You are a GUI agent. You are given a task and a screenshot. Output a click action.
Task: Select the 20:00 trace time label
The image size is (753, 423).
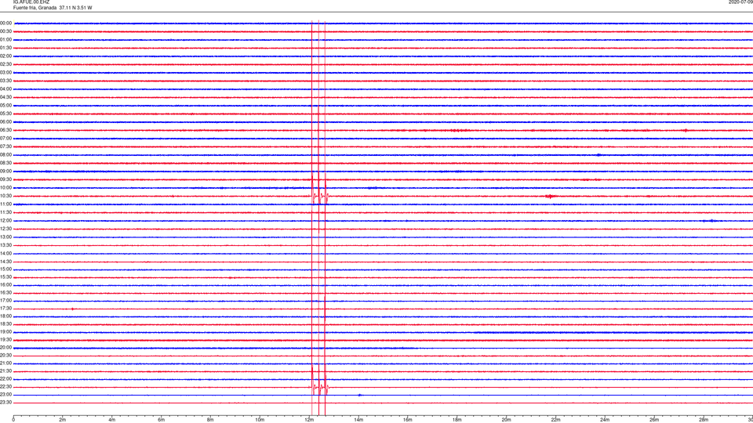pos(5,347)
